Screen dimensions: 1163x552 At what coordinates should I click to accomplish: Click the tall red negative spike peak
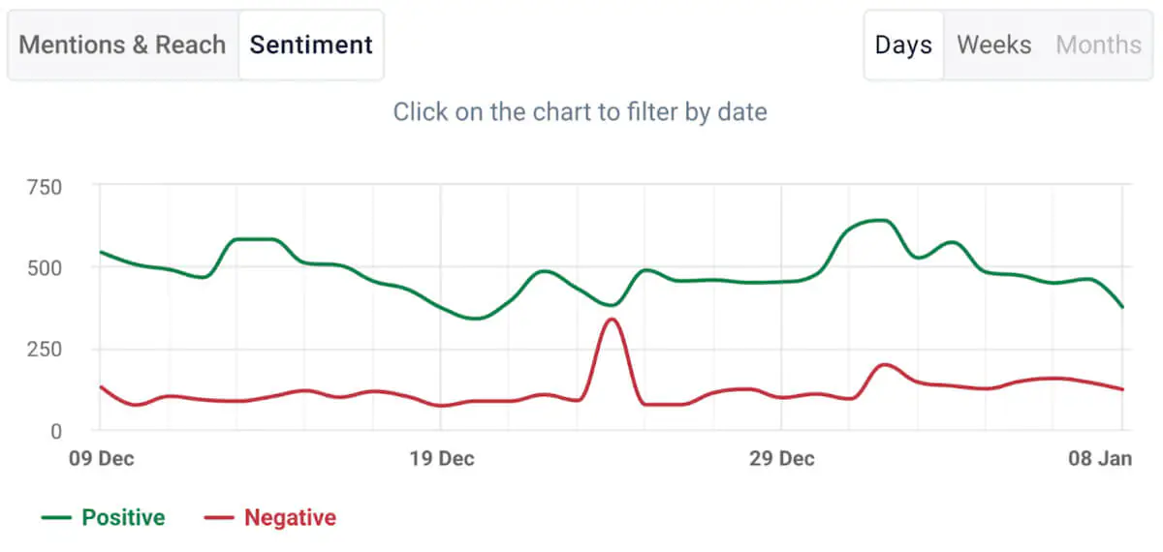611,320
